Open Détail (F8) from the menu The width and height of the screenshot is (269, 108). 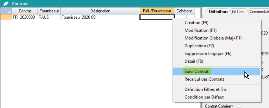[194, 61]
